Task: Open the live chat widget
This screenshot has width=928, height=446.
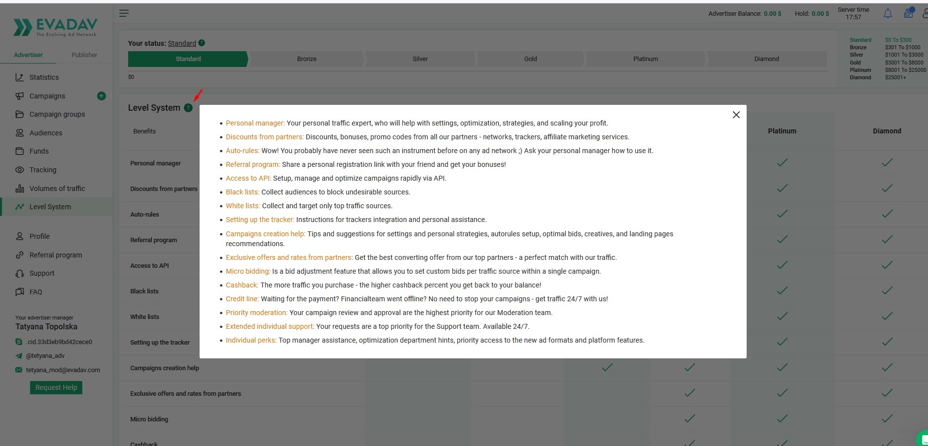Action: point(923,439)
